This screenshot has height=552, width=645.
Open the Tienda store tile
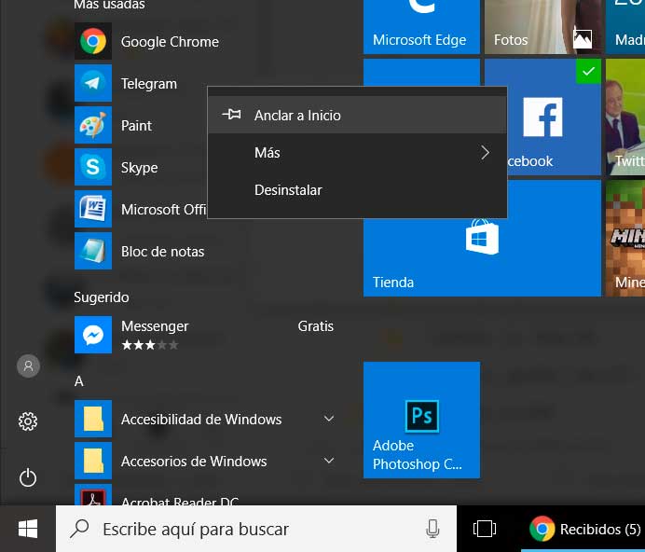pyautogui.click(x=482, y=257)
